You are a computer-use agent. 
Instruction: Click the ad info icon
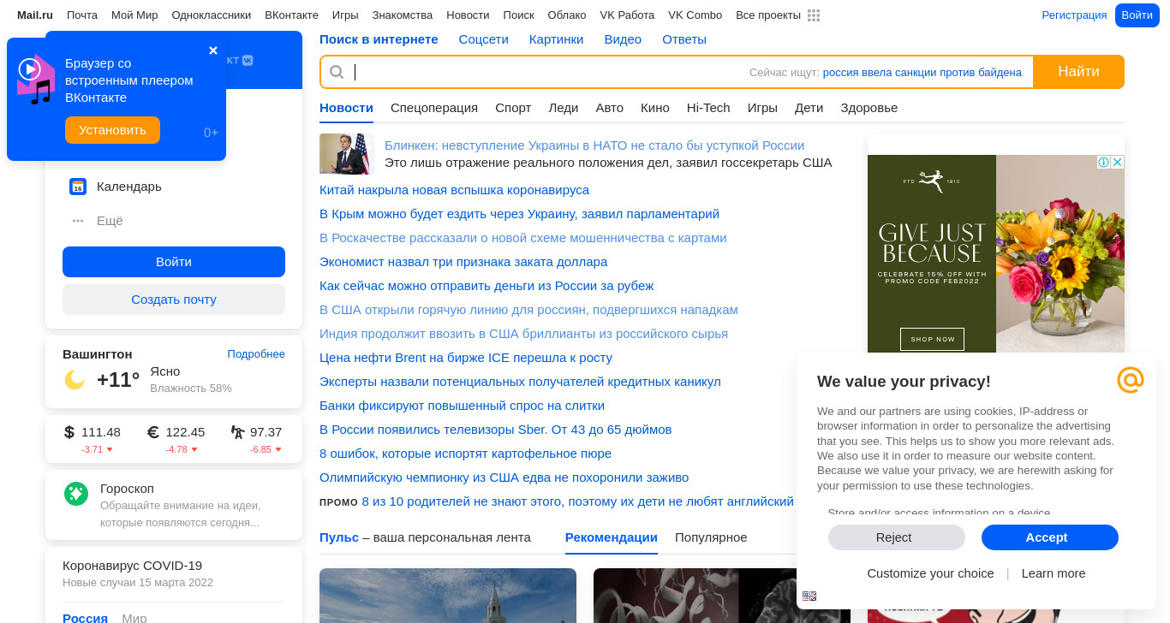pos(1104,162)
